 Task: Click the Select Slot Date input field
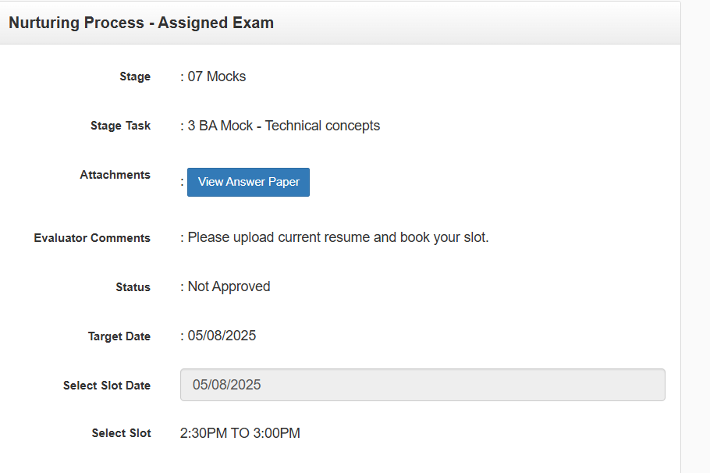click(x=422, y=385)
